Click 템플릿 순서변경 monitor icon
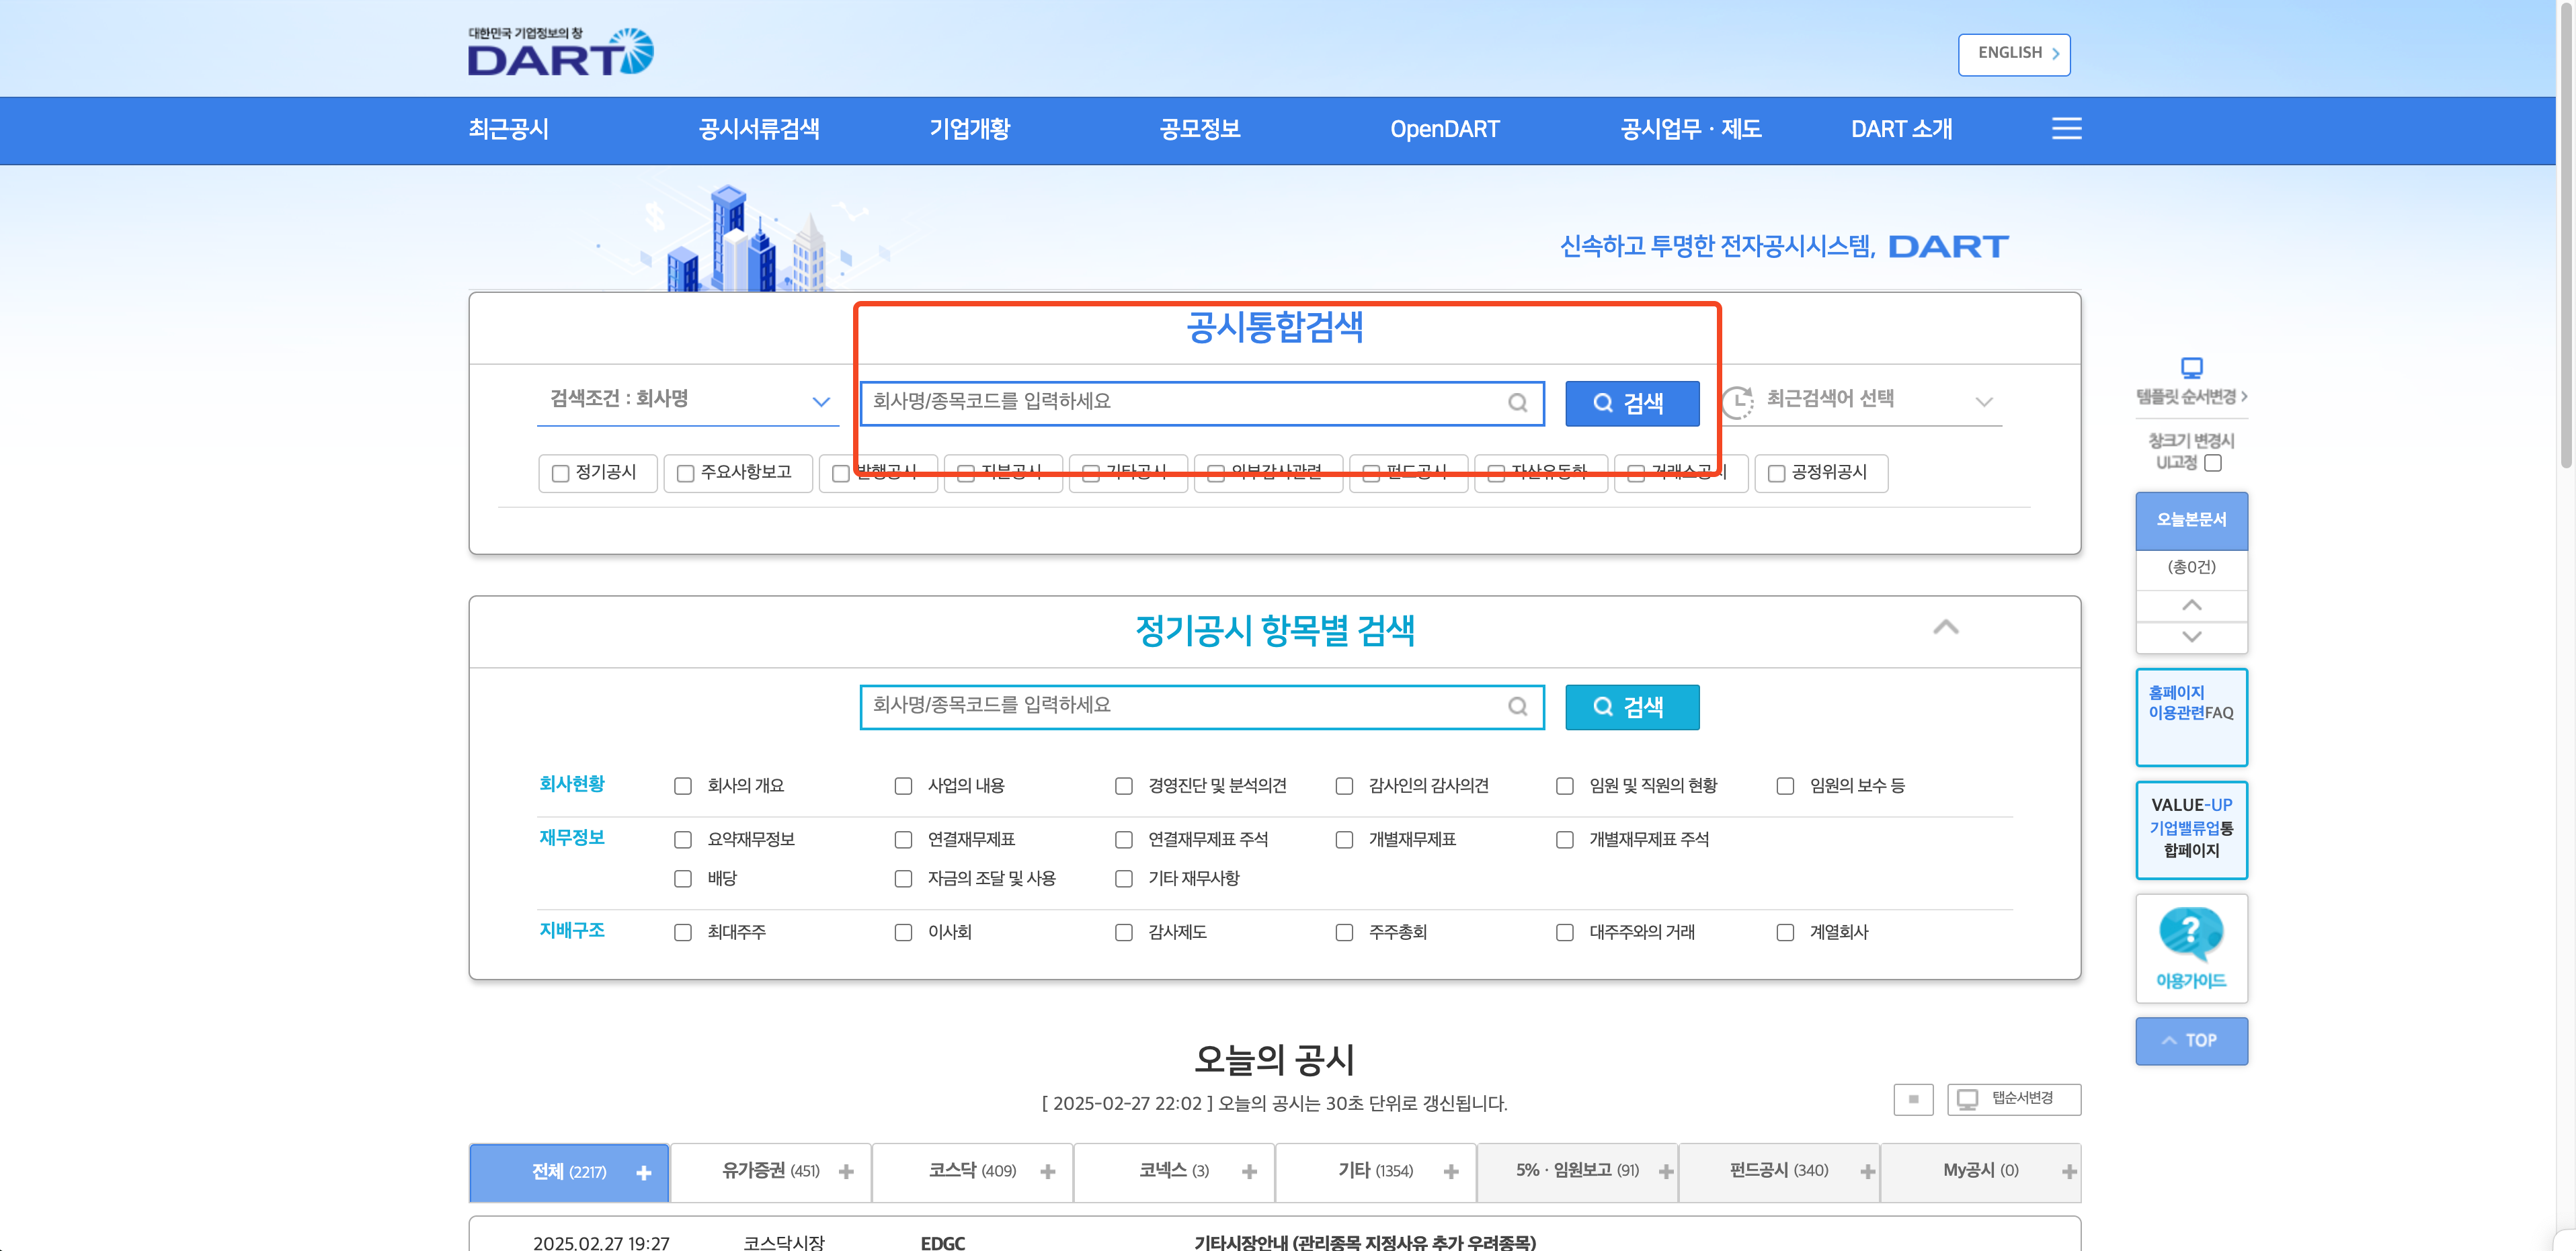The width and height of the screenshot is (2576, 1251). point(2191,368)
